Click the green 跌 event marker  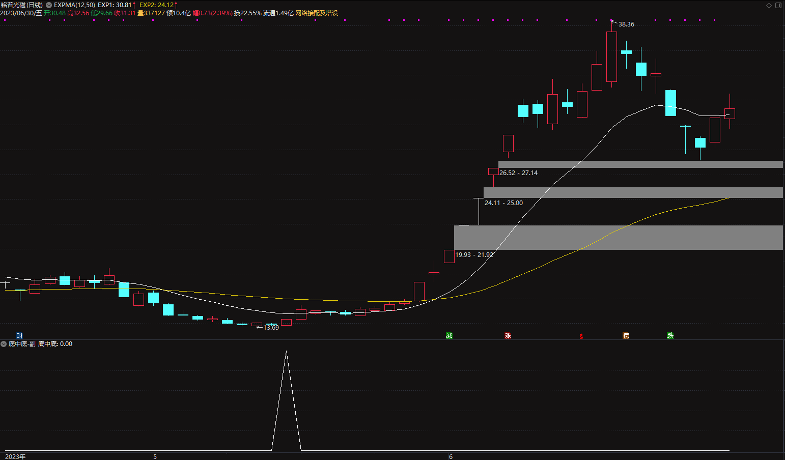click(670, 335)
